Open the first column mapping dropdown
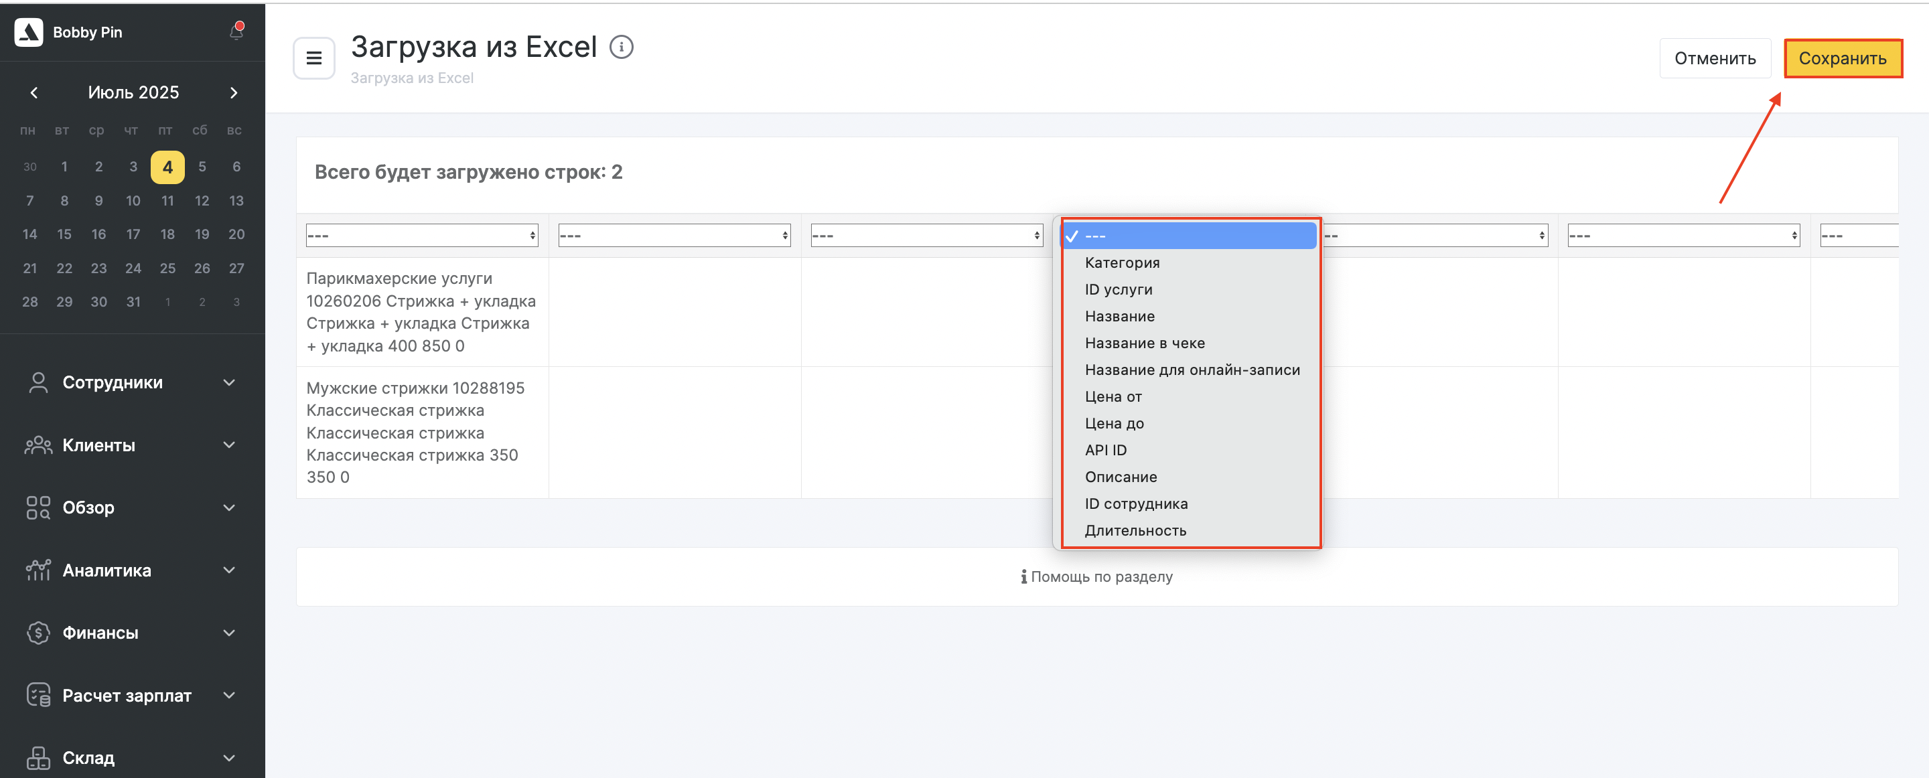1929x778 pixels. click(421, 236)
